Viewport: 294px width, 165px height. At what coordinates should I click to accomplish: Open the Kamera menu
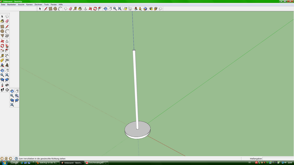(x=29, y=4)
